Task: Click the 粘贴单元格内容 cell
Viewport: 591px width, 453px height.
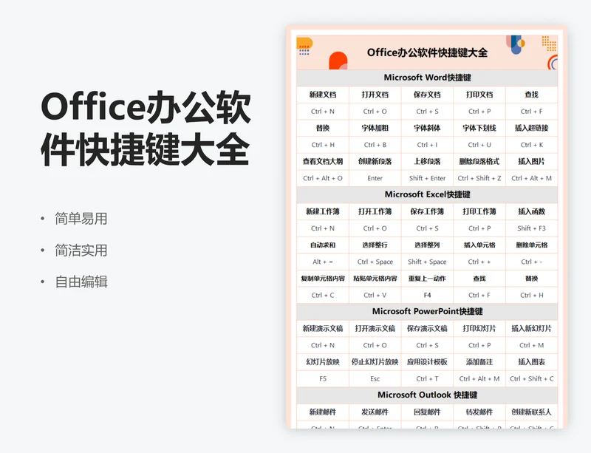Action: tap(375, 279)
